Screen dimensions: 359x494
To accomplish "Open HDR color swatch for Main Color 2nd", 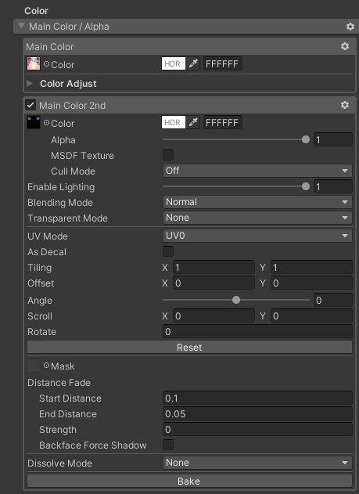I will pyautogui.click(x=174, y=122).
